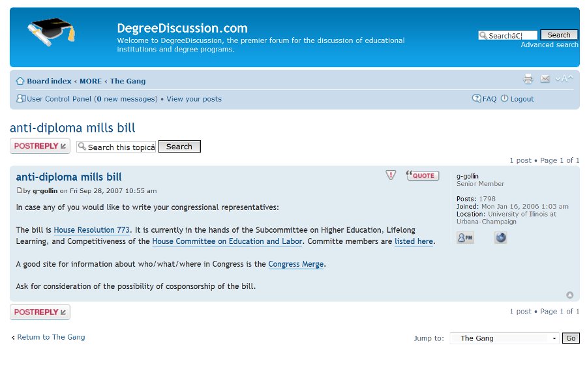Send private message via the PM icon
The height and width of the screenshot is (371, 587).
(x=465, y=237)
